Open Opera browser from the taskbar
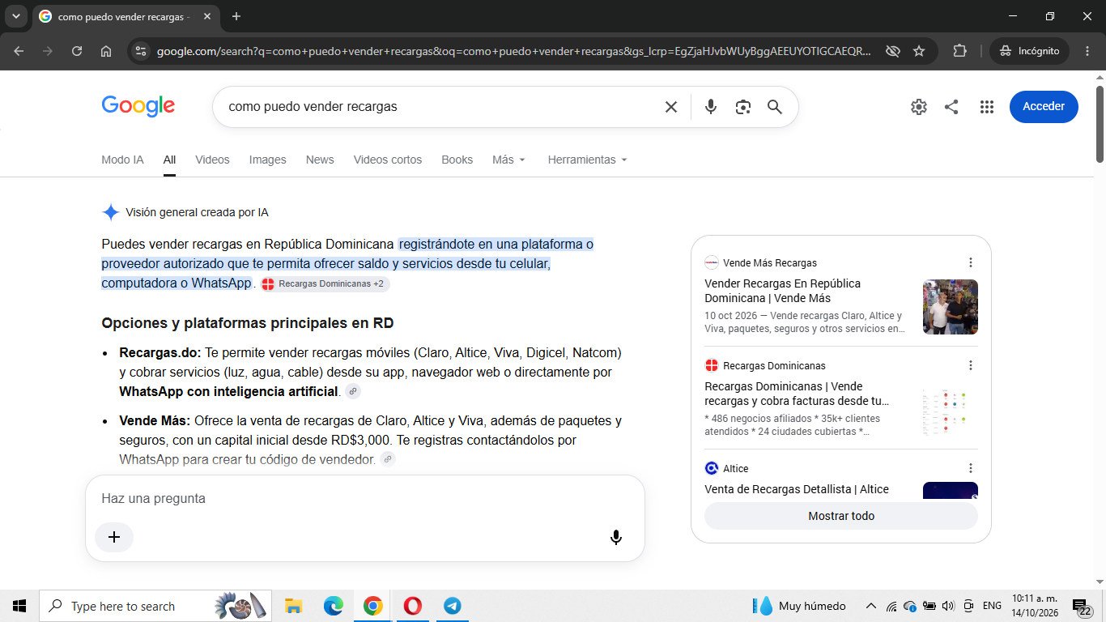Screen dimensions: 1106x622 pyautogui.click(x=412, y=606)
